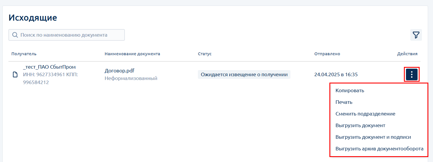
Task: Click recipient _тест_ПАО СбытПром
Action: coord(49,67)
